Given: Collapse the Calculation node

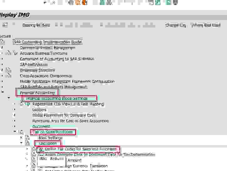Looking at the screenshot, I should (x=21, y=143).
